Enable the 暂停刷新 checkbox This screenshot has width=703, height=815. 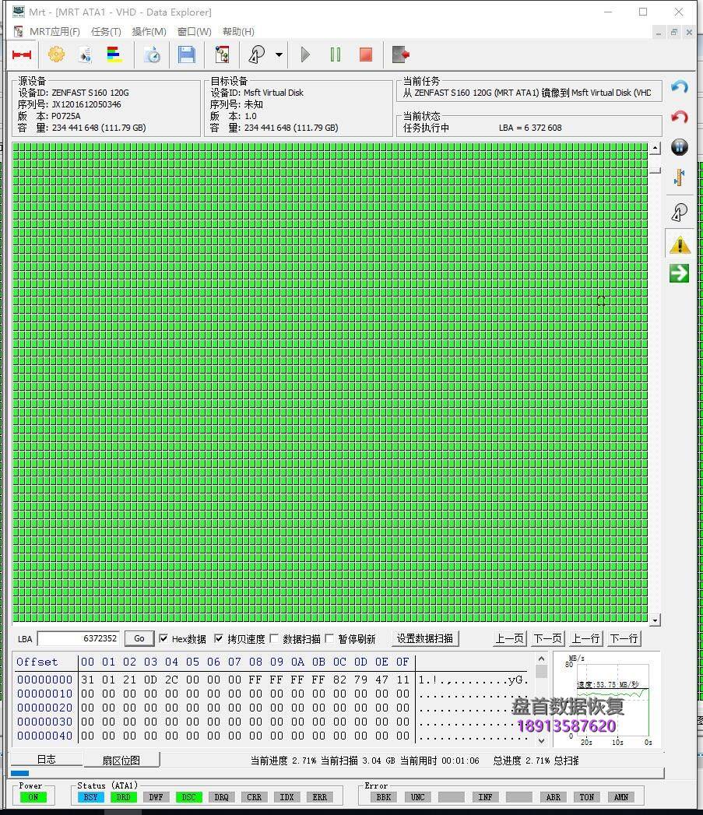[x=329, y=639]
